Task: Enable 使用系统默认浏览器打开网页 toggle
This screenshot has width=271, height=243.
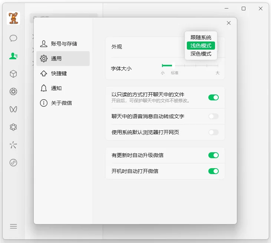Action: tap(214, 132)
